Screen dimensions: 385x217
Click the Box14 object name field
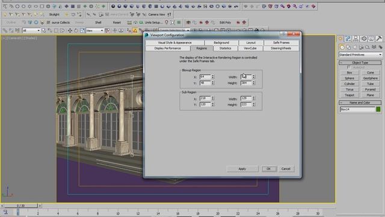(x=357, y=109)
